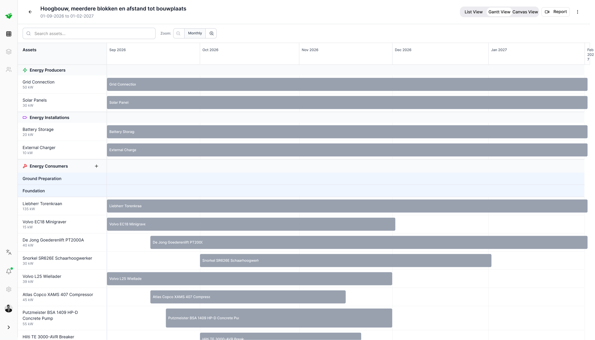595x340 pixels.
Task: Click the Report button
Action: point(555,12)
